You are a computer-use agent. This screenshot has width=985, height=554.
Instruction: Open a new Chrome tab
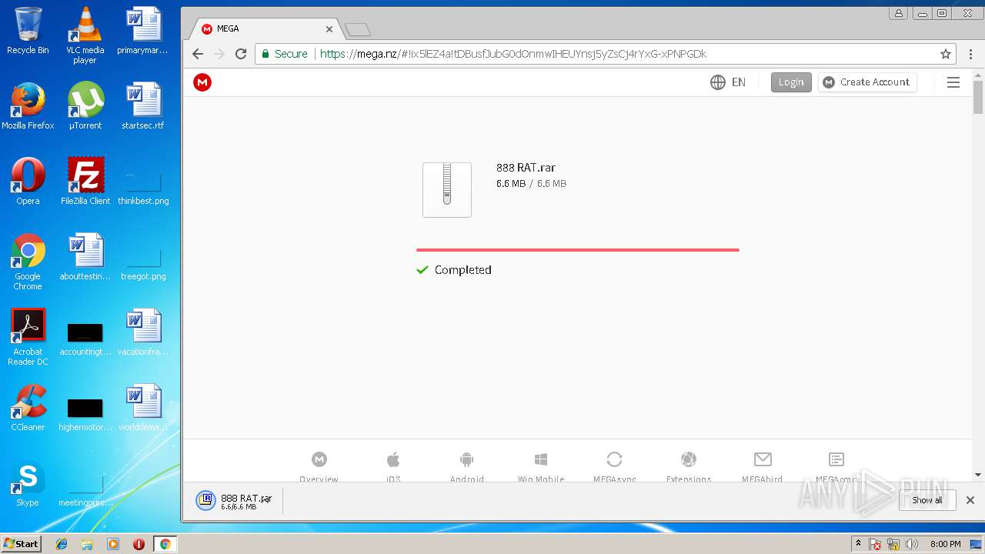point(358,30)
